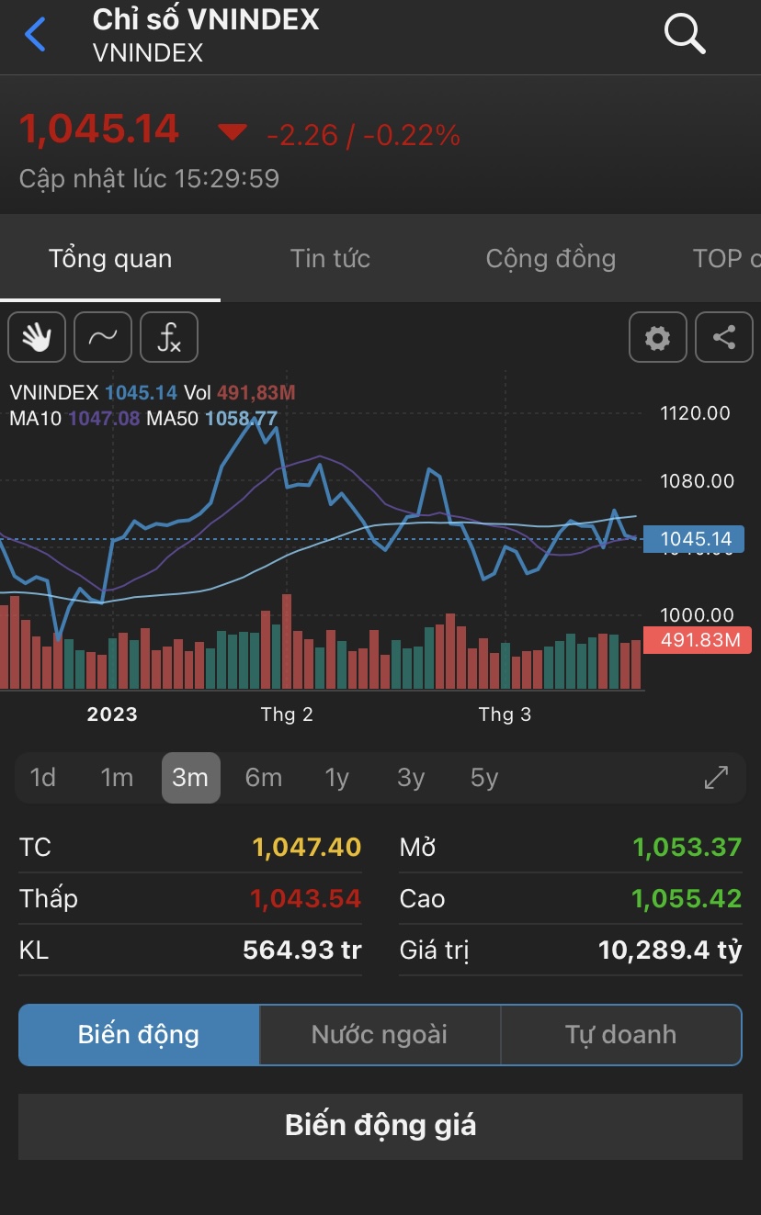This screenshot has height=1215, width=761.
Task: Select the 3m time range
Action: (191, 778)
